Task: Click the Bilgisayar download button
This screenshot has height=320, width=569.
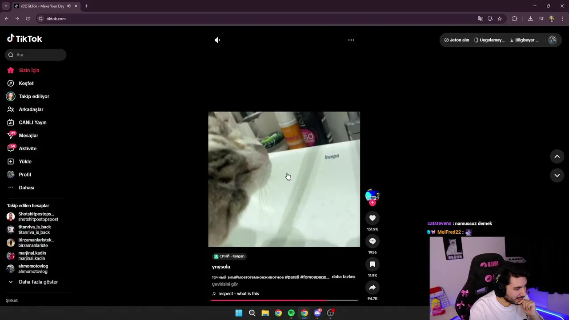Action: (524, 40)
